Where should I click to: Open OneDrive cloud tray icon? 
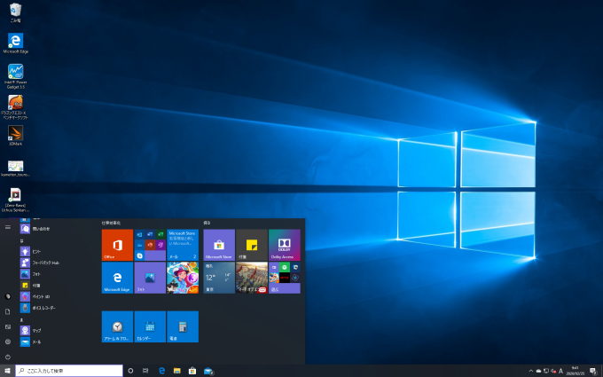pyautogui.click(x=538, y=371)
